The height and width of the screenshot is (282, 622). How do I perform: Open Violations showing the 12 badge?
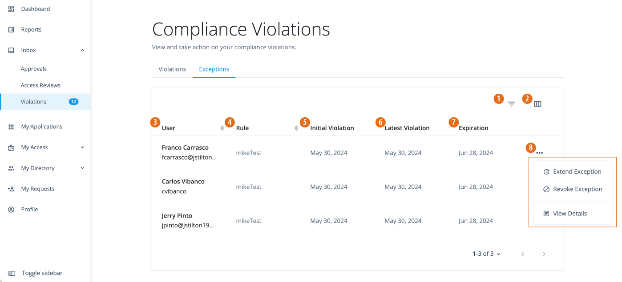33,101
